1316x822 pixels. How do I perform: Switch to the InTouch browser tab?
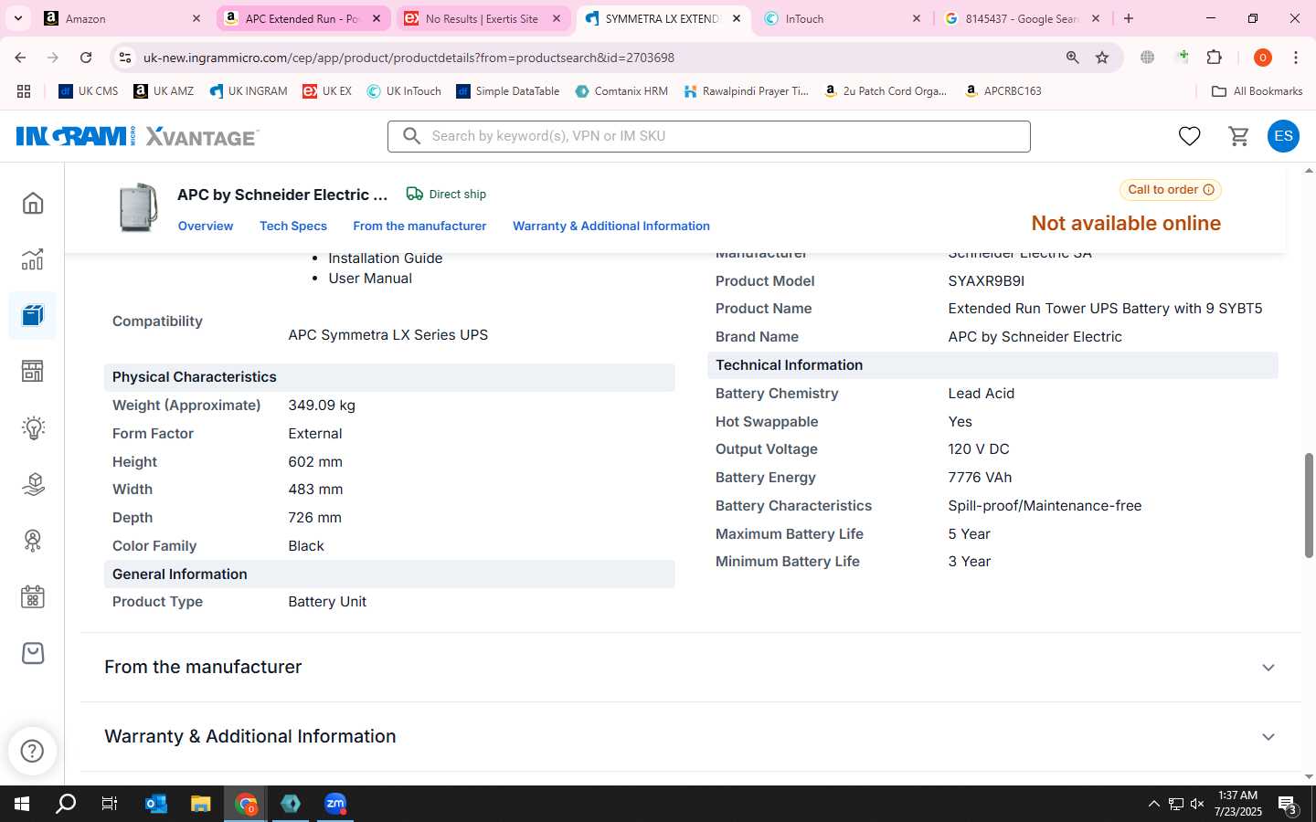pyautogui.click(x=841, y=18)
